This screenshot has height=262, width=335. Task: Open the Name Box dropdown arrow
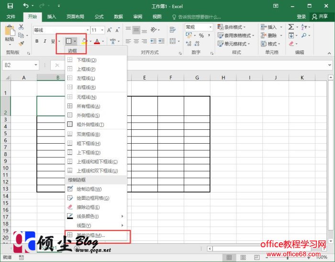tap(36, 65)
